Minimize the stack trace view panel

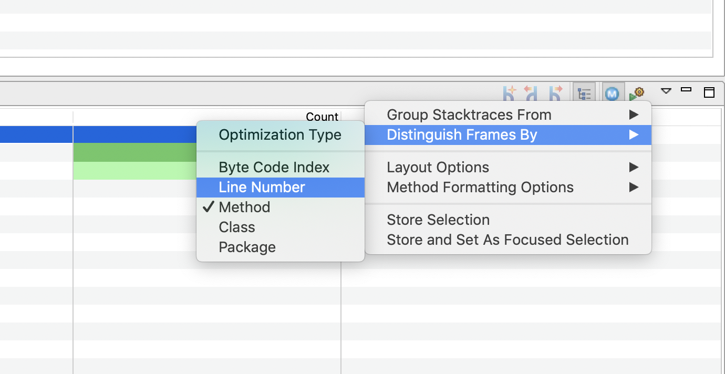click(686, 90)
